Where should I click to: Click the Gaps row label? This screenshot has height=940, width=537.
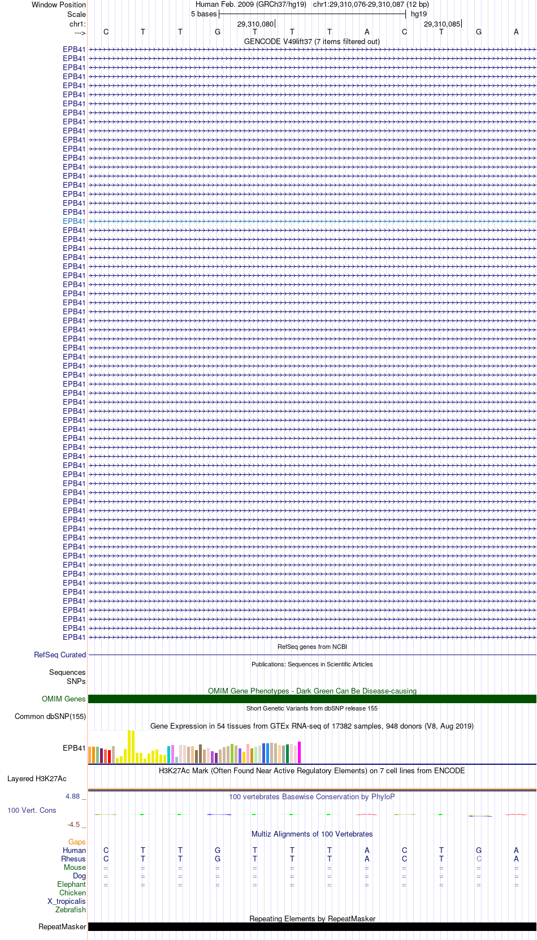click(77, 842)
